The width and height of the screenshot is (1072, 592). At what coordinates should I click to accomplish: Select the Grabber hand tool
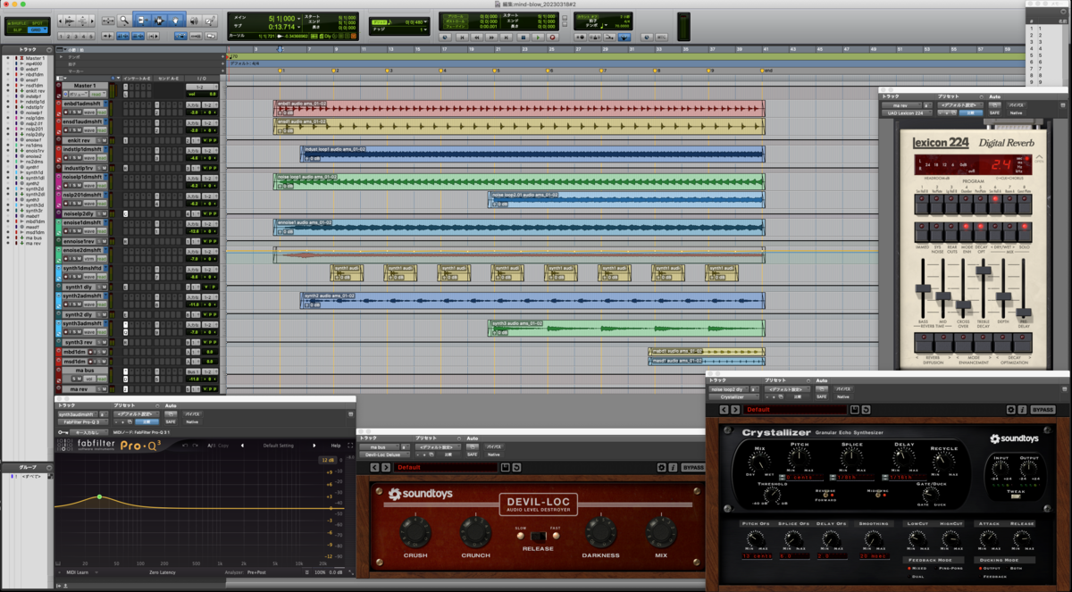176,21
